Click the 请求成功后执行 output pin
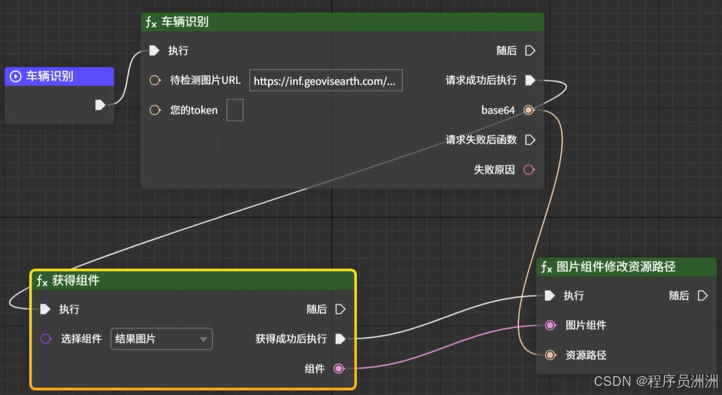Image resolution: width=722 pixels, height=395 pixels. [x=530, y=80]
